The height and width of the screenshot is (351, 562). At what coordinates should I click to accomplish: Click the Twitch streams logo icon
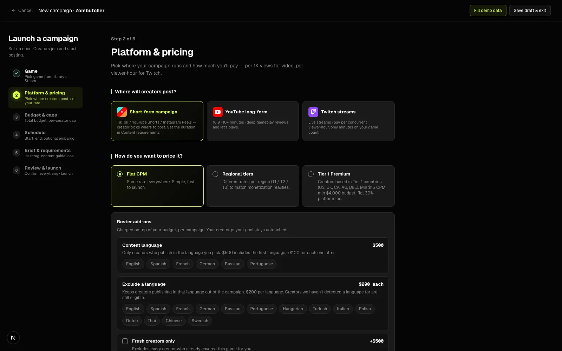313,112
